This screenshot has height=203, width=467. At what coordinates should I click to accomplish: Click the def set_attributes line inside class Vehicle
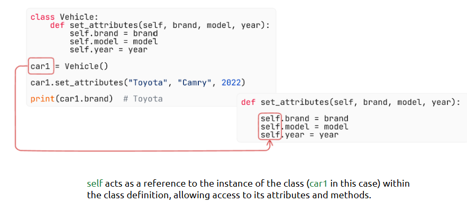coord(160,25)
